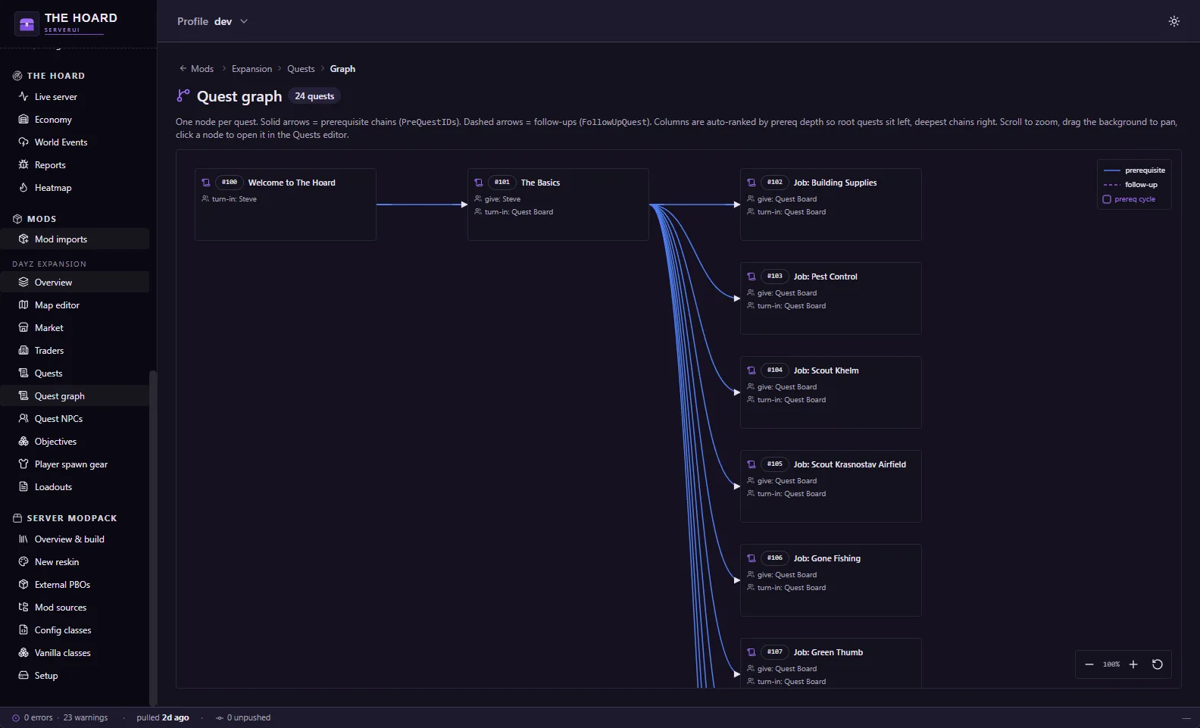This screenshot has width=1200, height=728.
Task: Click the External PBOs box icon
Action: (x=23, y=585)
